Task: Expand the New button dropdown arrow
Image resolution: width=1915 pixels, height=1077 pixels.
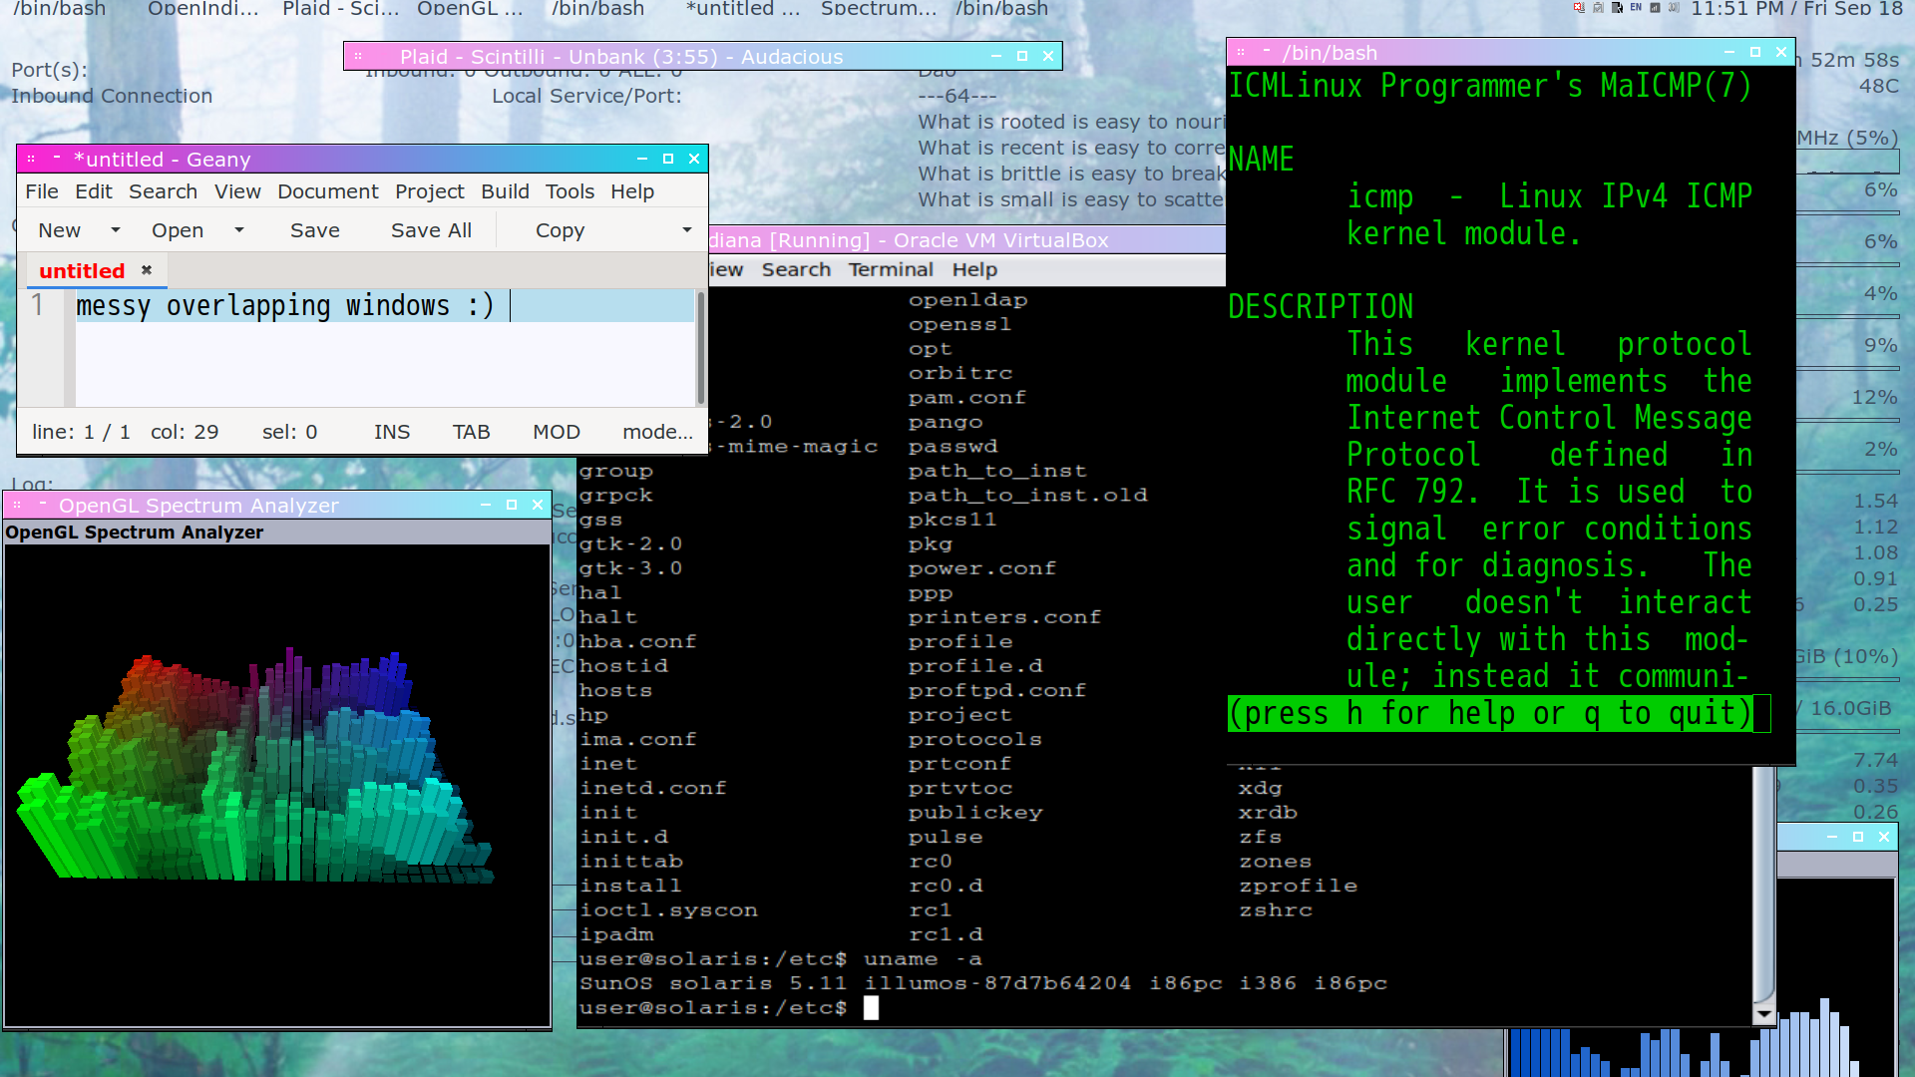Action: coord(116,230)
